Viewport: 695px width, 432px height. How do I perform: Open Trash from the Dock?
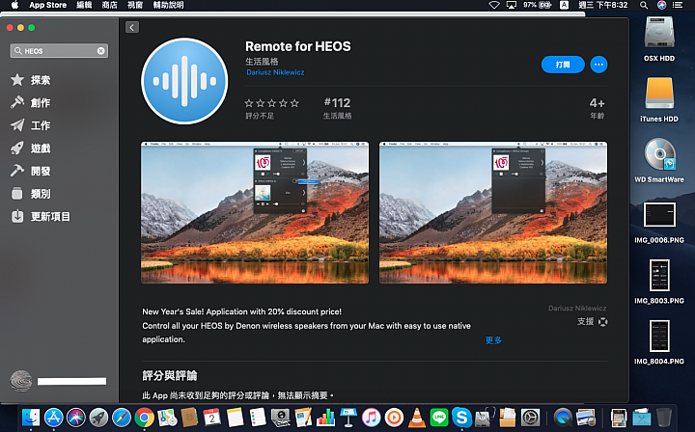pyautogui.click(x=664, y=417)
